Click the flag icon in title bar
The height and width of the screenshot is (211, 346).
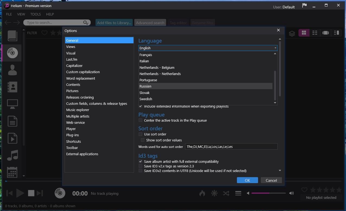click(x=304, y=5)
